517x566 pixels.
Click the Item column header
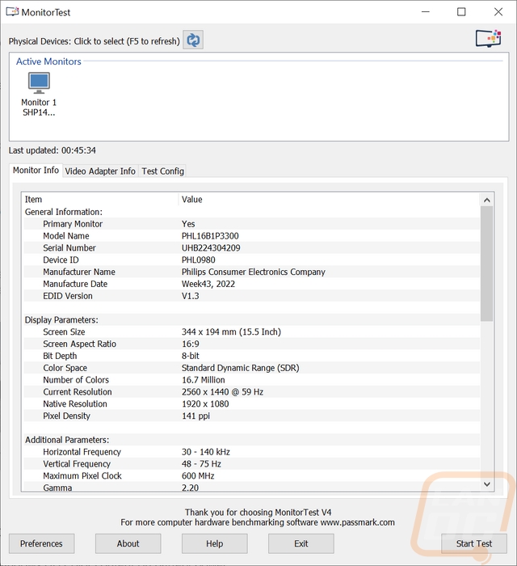tap(101, 199)
